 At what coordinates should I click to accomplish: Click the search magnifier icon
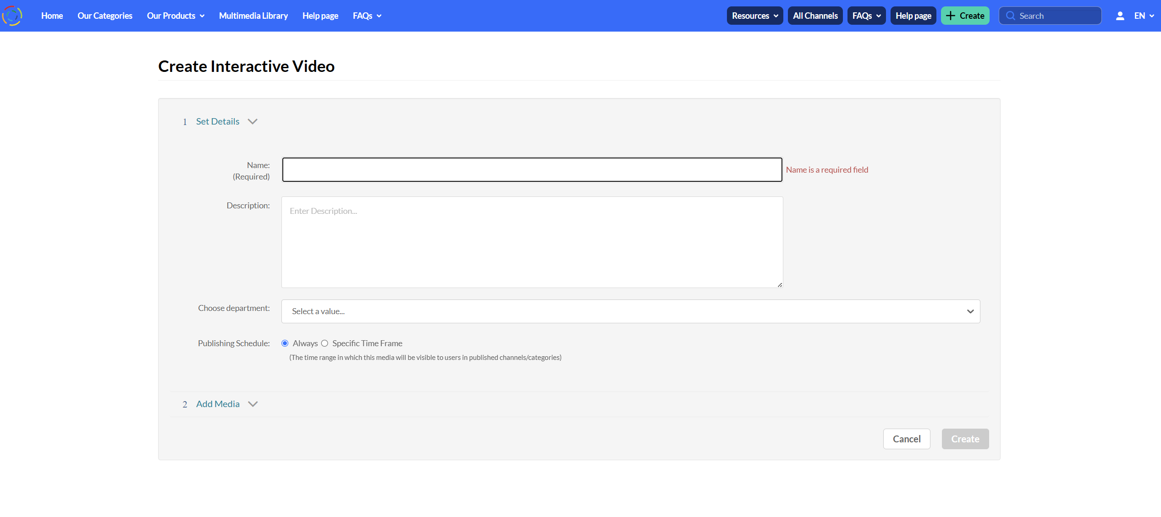pyautogui.click(x=1010, y=16)
